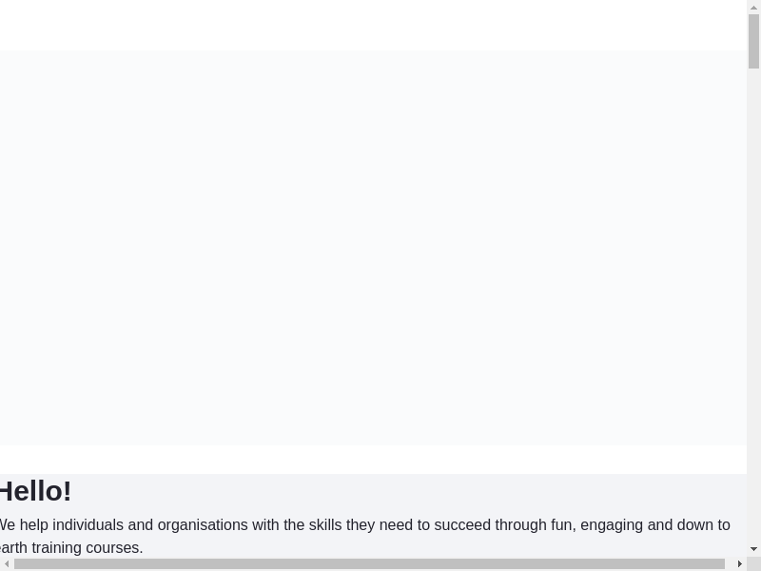Click the horizontal scrollbar thumb
This screenshot has height=571, width=761.
pos(369,564)
